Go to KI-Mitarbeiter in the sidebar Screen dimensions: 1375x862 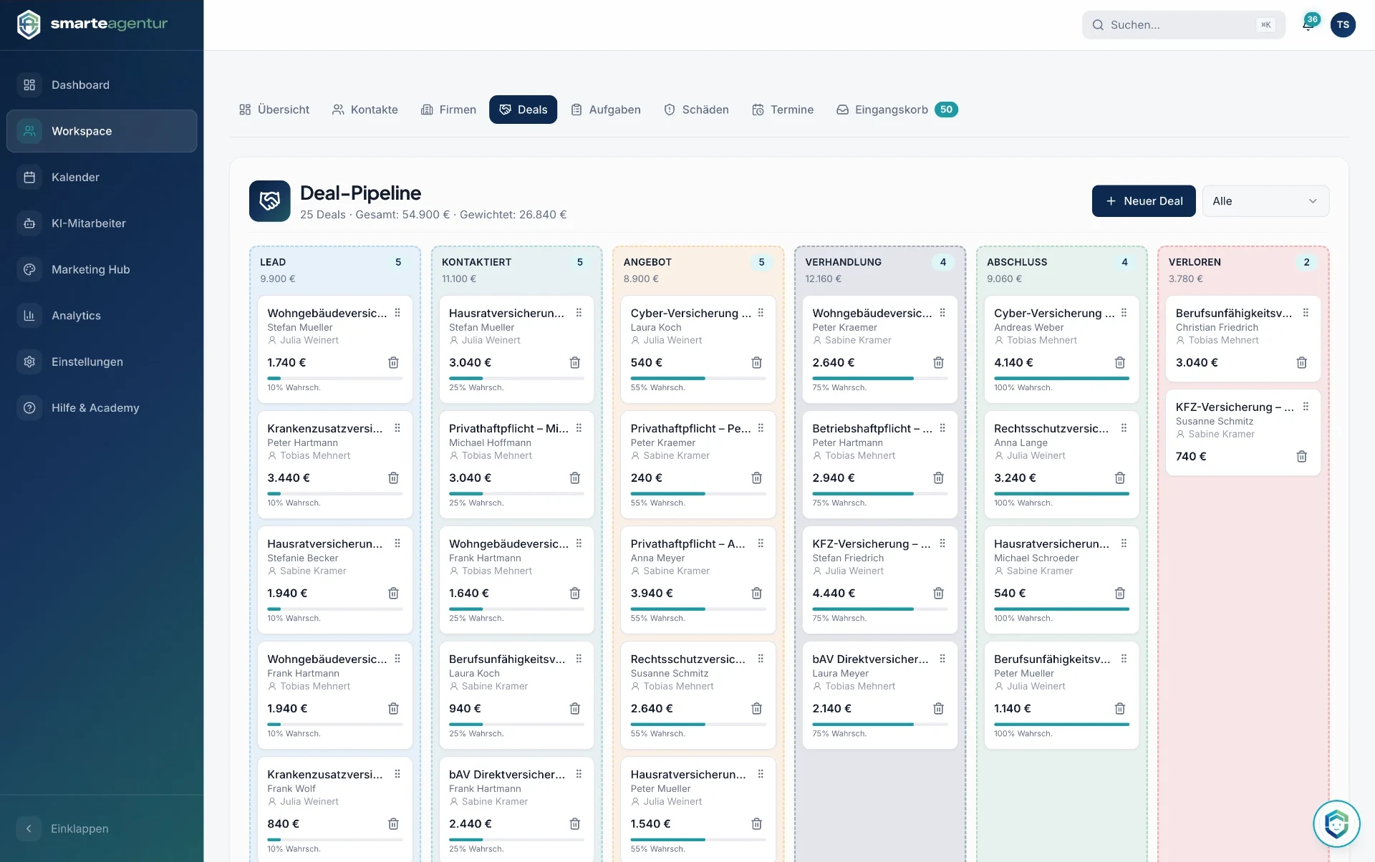point(102,223)
